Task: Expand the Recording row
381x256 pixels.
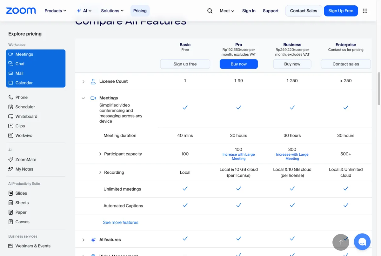Action: [x=100, y=172]
